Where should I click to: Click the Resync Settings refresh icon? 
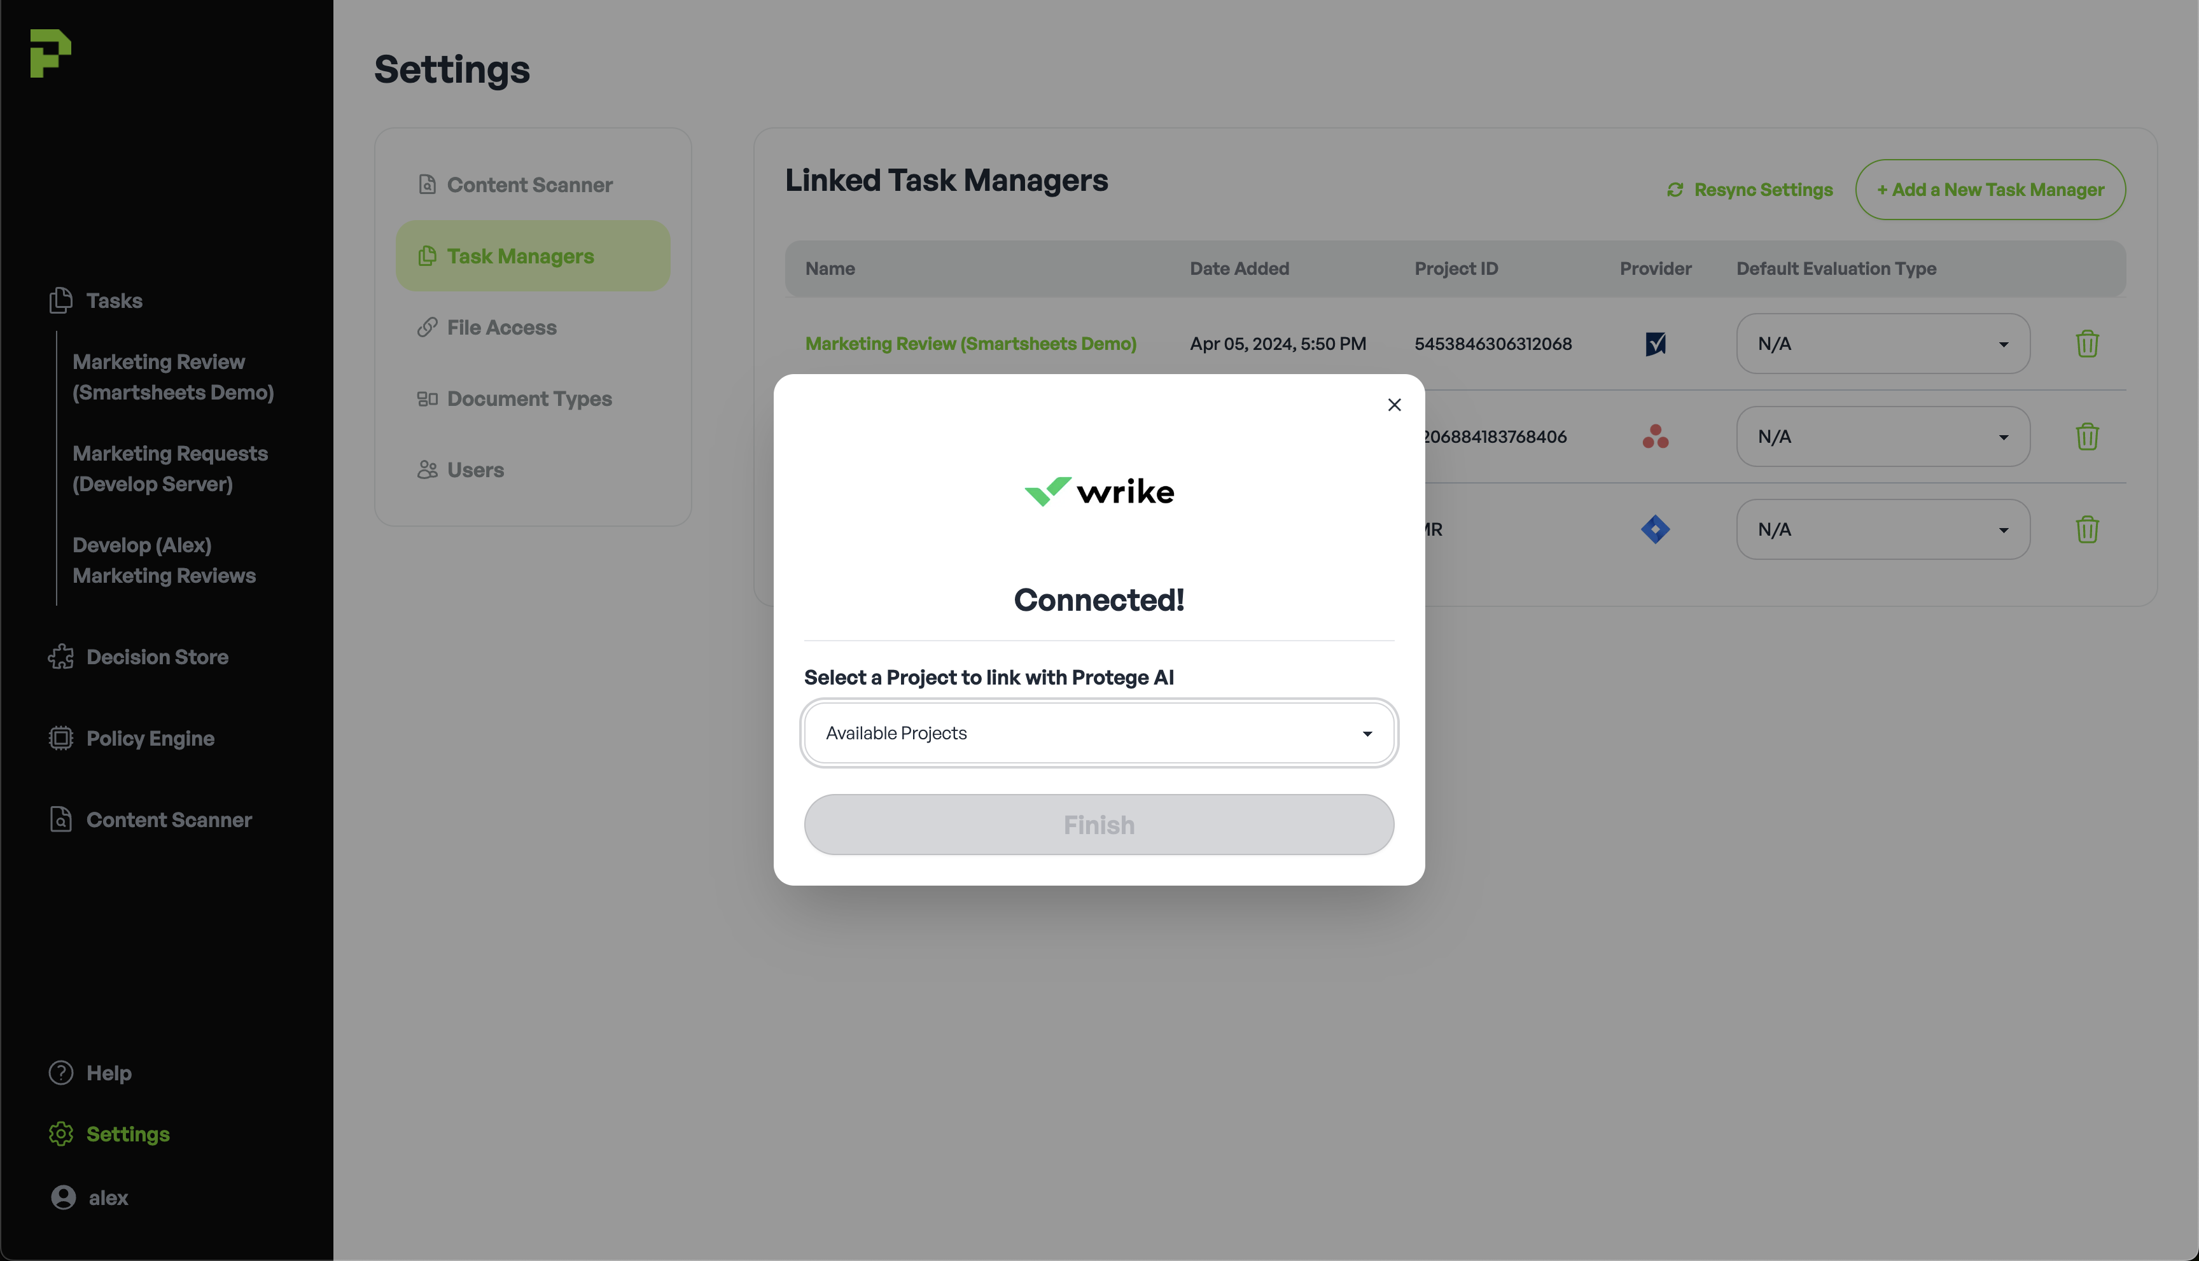(x=1675, y=190)
